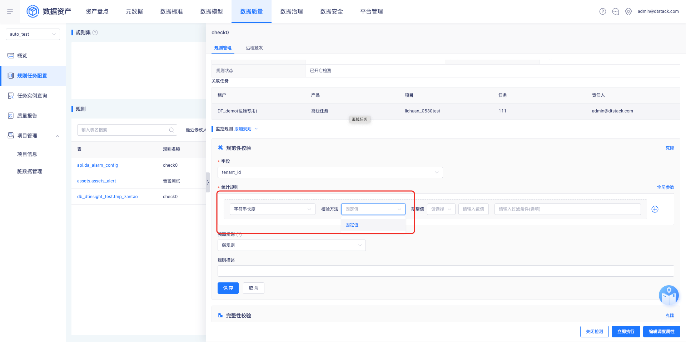Screen dimensions: 686x342
Task: Click the floating guide assistant icon
Action: coord(668,295)
